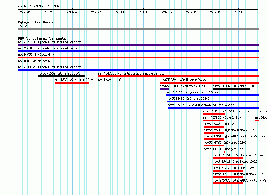This screenshot has width=267, height=195.
Task: Open nsv4249375 gnomAD variant label
Action: [240, 180]
